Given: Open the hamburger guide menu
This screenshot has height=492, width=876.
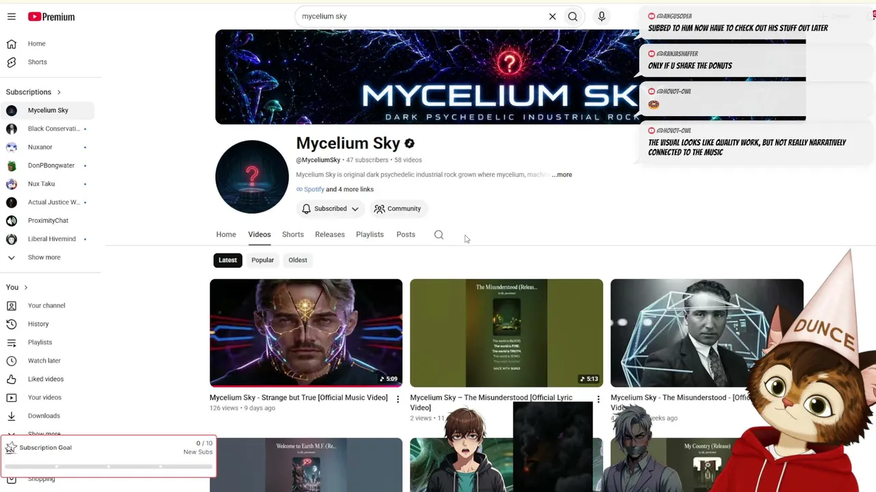Looking at the screenshot, I should (x=12, y=16).
